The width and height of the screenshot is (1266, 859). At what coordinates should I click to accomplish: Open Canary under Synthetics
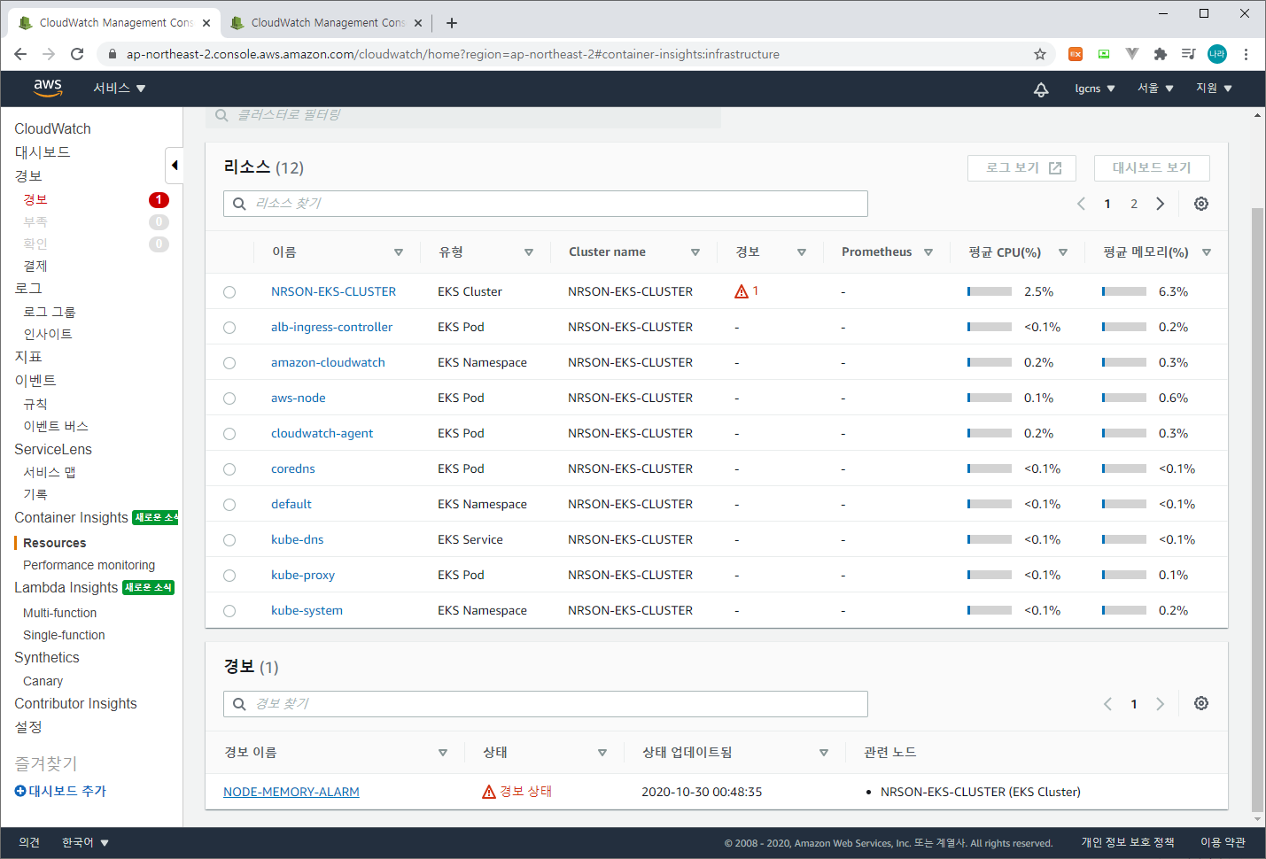click(43, 681)
